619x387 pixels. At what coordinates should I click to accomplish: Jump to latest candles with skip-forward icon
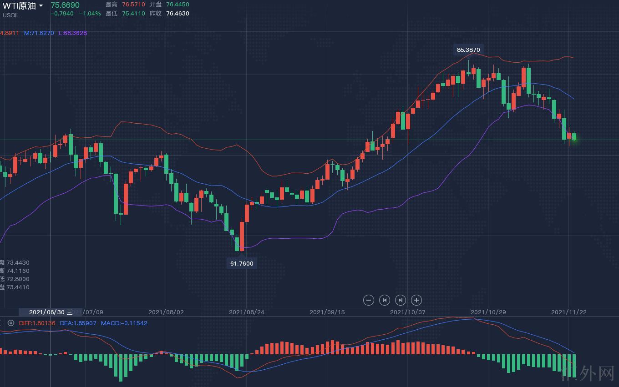tap(401, 300)
